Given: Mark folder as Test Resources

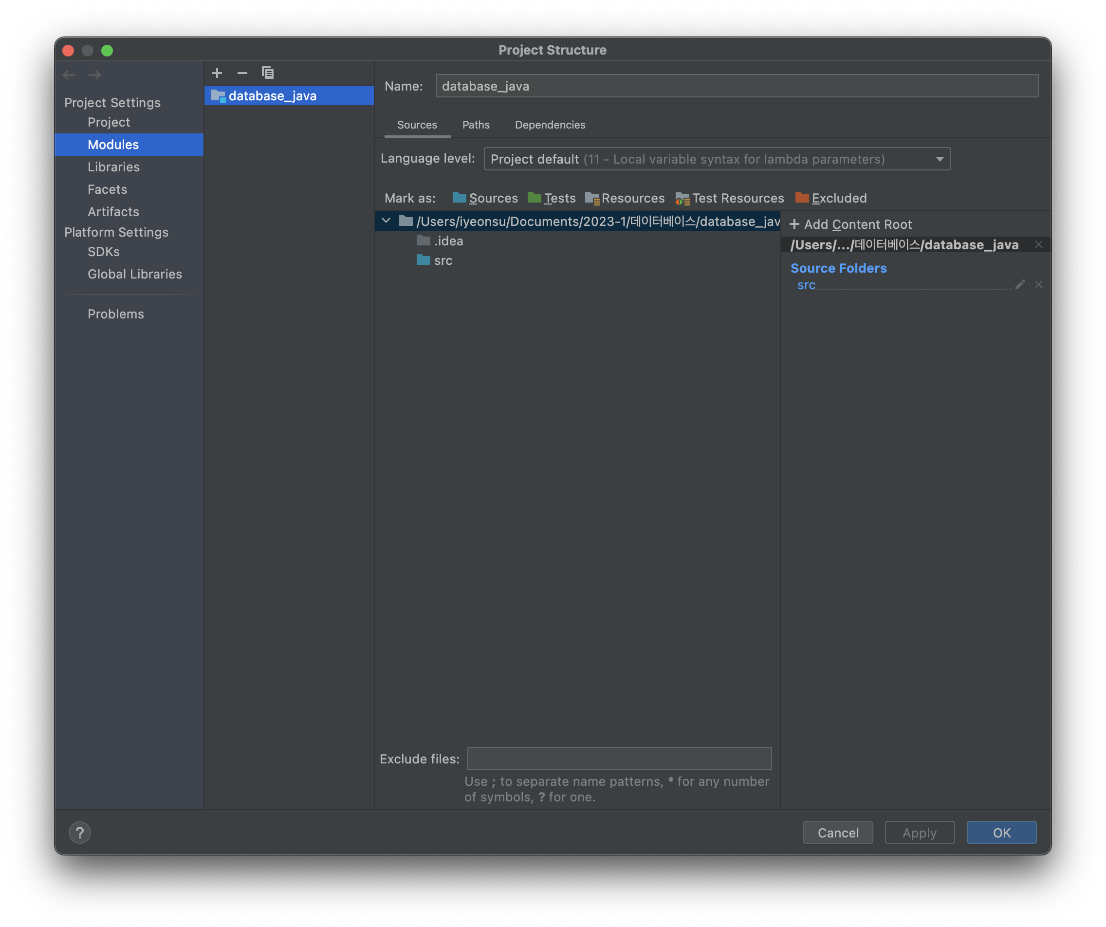Looking at the screenshot, I should pos(729,198).
